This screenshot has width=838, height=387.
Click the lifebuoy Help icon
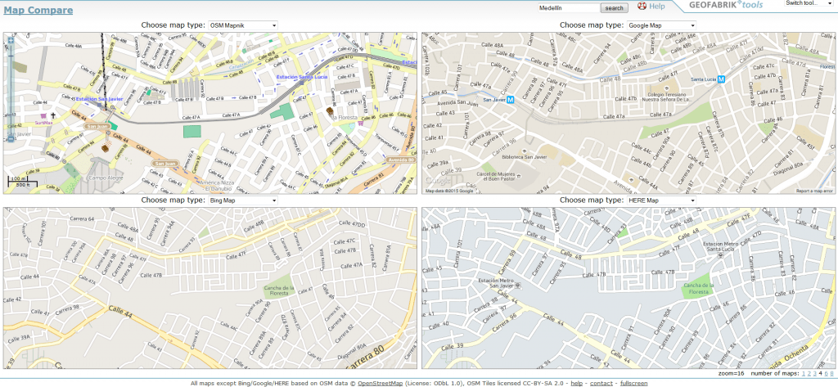pyautogui.click(x=642, y=7)
